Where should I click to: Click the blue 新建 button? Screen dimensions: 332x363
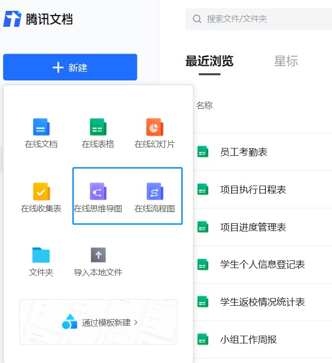pos(70,67)
